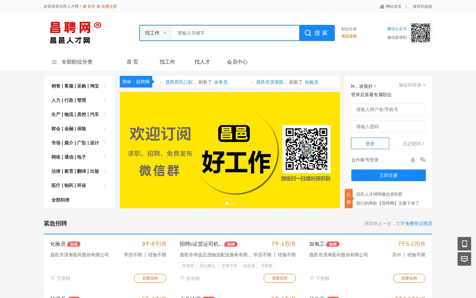Click 我要应聘 for the 化验员 job
Image resolution: width=476 pixels, height=298 pixels.
150,278
